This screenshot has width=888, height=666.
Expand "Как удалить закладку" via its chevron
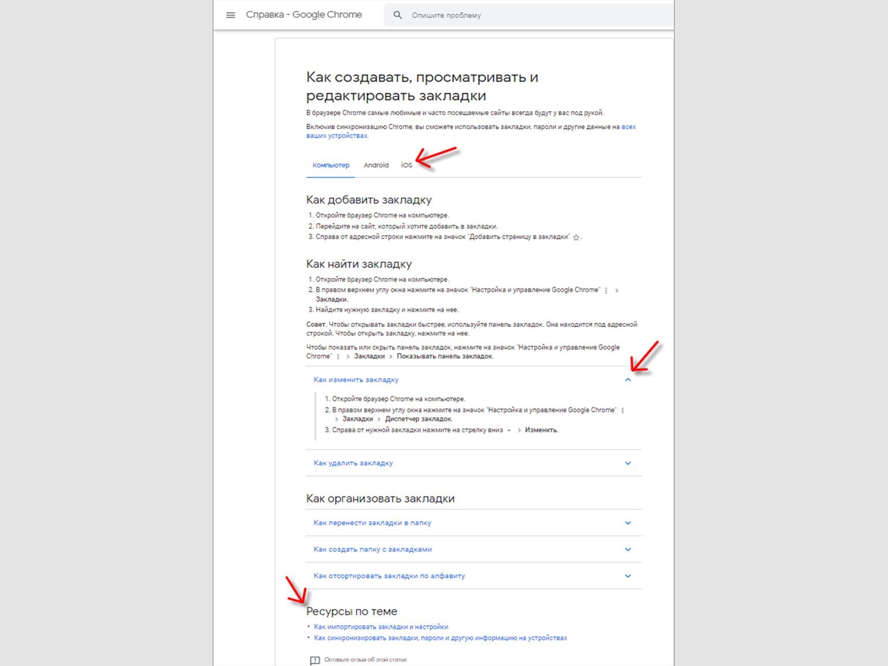(628, 463)
